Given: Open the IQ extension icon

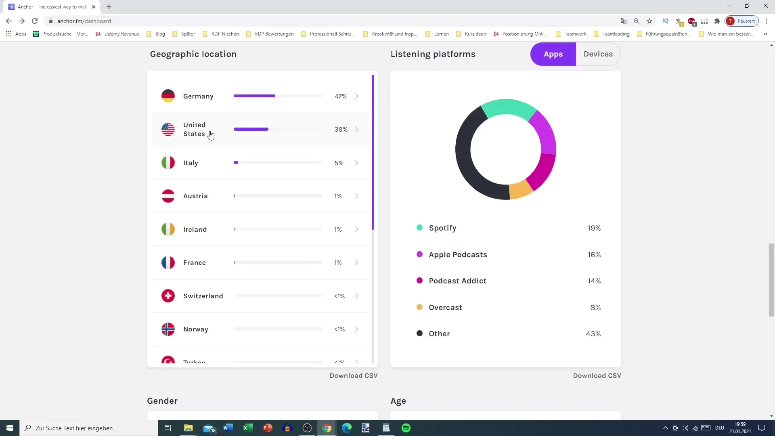Looking at the screenshot, I should (666, 21).
